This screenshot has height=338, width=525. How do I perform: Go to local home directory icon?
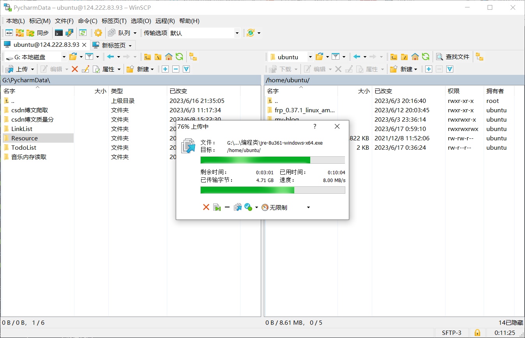coord(168,57)
